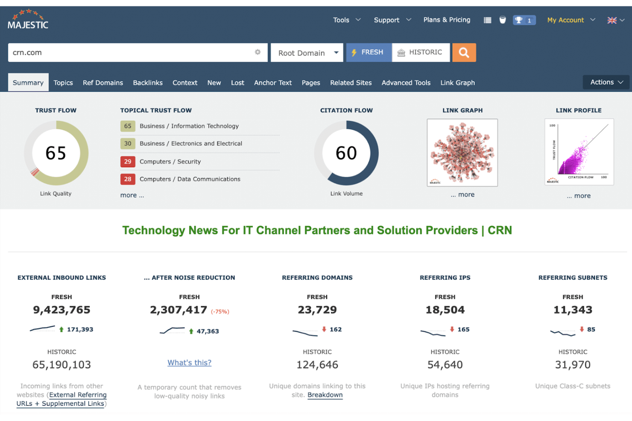Select the Anchor Text tab
This screenshot has width=632, height=421.
pyautogui.click(x=273, y=83)
